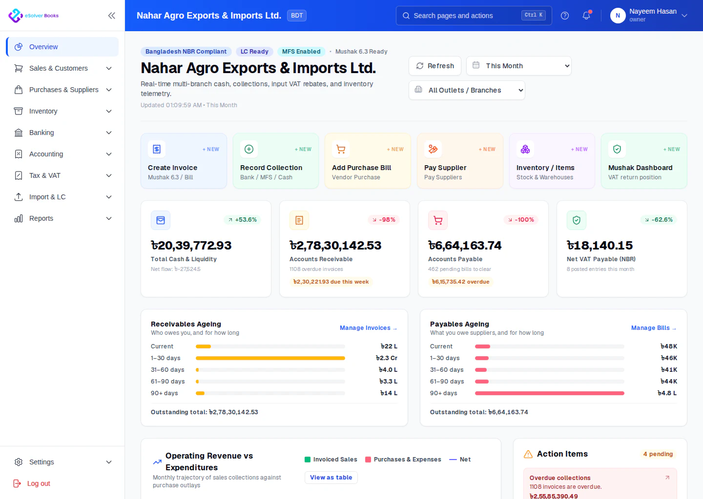The height and width of the screenshot is (499, 703).
Task: Click the eSolver Books logo
Action: pos(33,16)
